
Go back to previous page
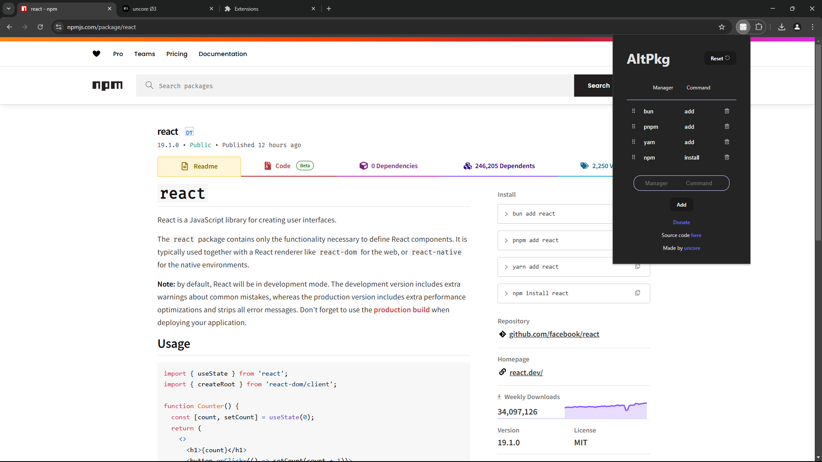(9, 27)
